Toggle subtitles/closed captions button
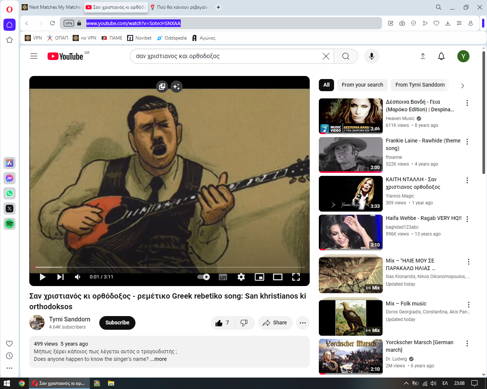Image resolution: width=487 pixels, height=389 pixels. pos(223,277)
